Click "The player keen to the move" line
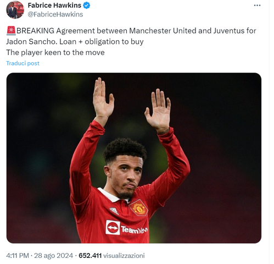The width and height of the screenshot is (274, 264). pyautogui.click(x=55, y=52)
